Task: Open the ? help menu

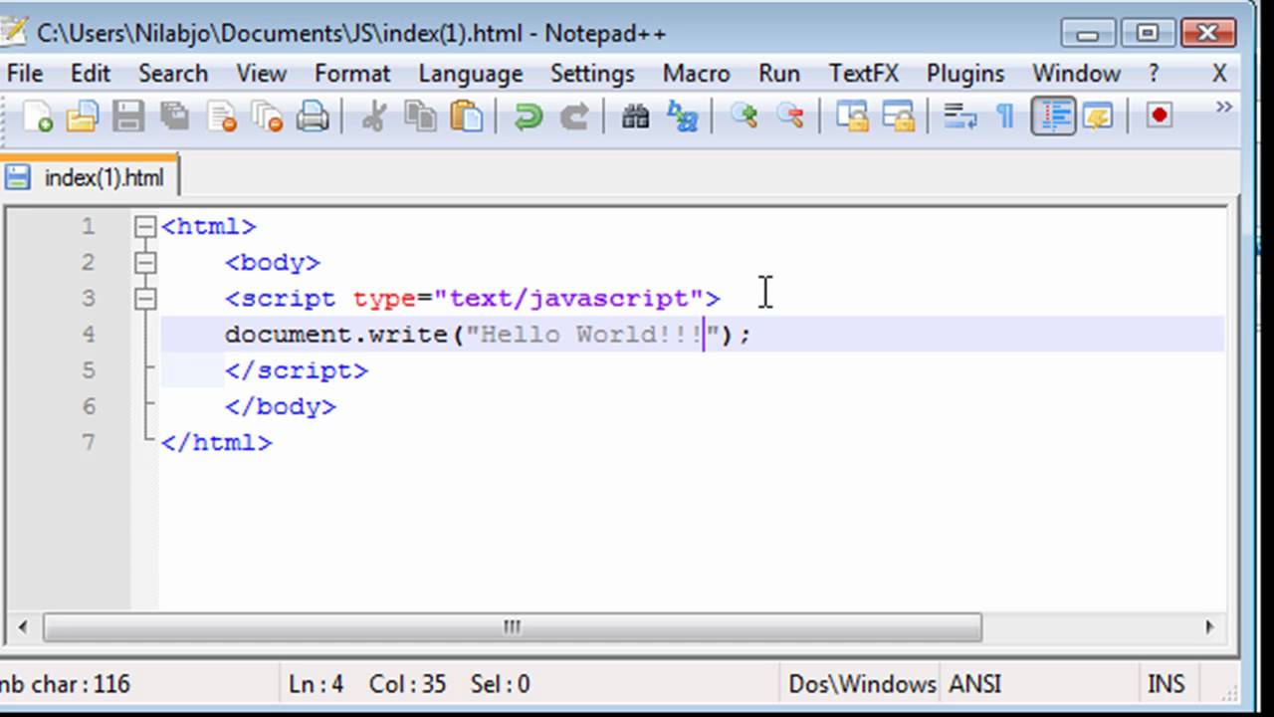Action: (x=1154, y=74)
